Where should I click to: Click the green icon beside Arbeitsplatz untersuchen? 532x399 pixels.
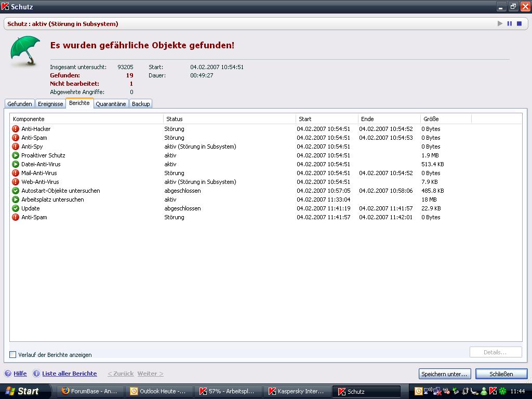coord(16,199)
